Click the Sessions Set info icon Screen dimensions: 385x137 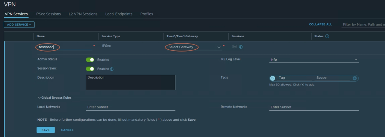(x=241, y=47)
